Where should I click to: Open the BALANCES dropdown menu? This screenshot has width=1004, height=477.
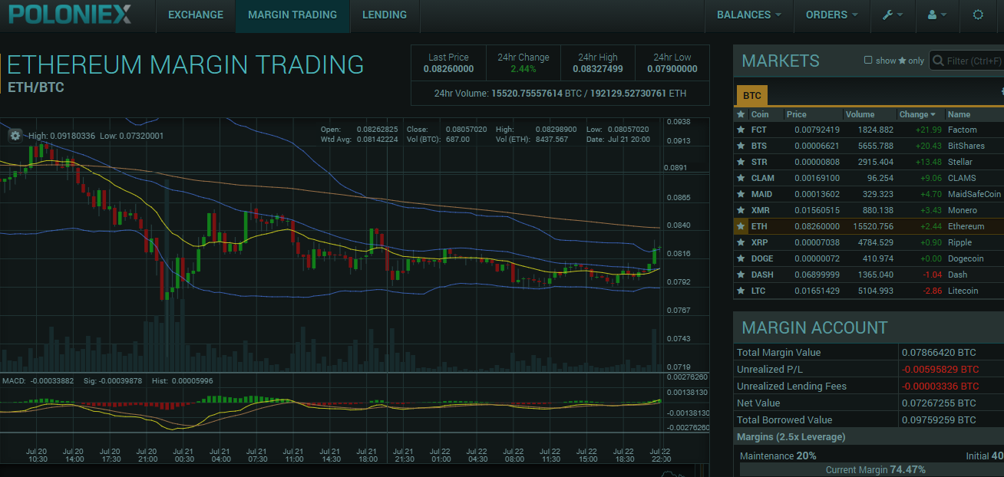[x=749, y=15]
